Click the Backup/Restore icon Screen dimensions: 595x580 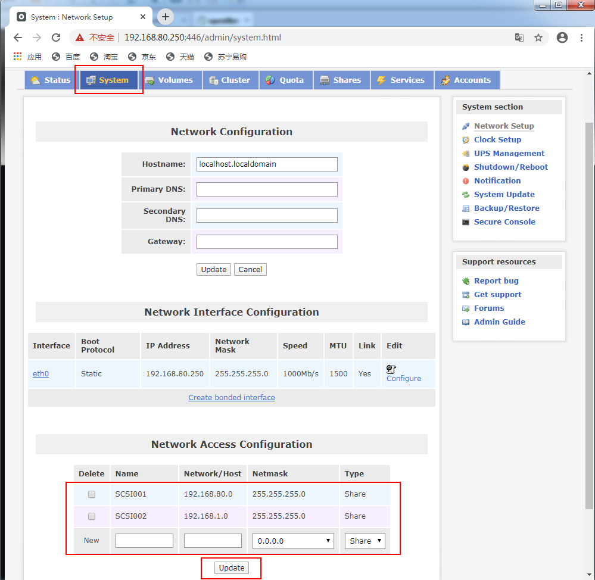466,208
